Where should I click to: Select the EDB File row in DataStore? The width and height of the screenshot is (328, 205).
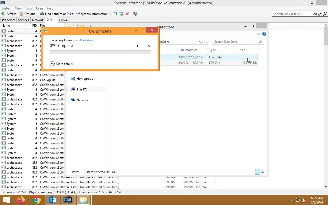click(x=208, y=63)
